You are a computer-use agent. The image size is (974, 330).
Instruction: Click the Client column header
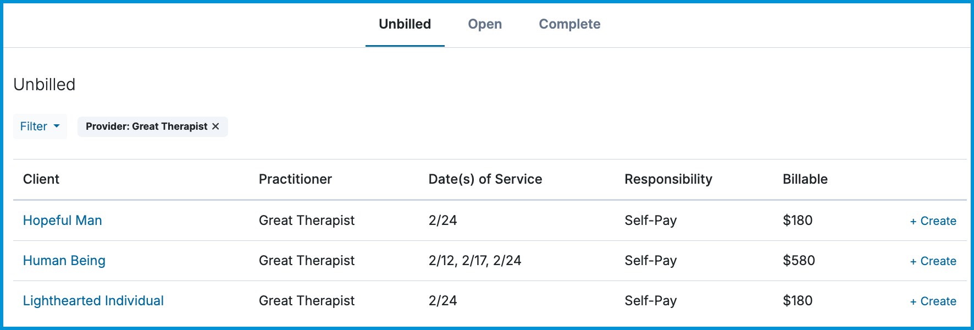tap(41, 179)
